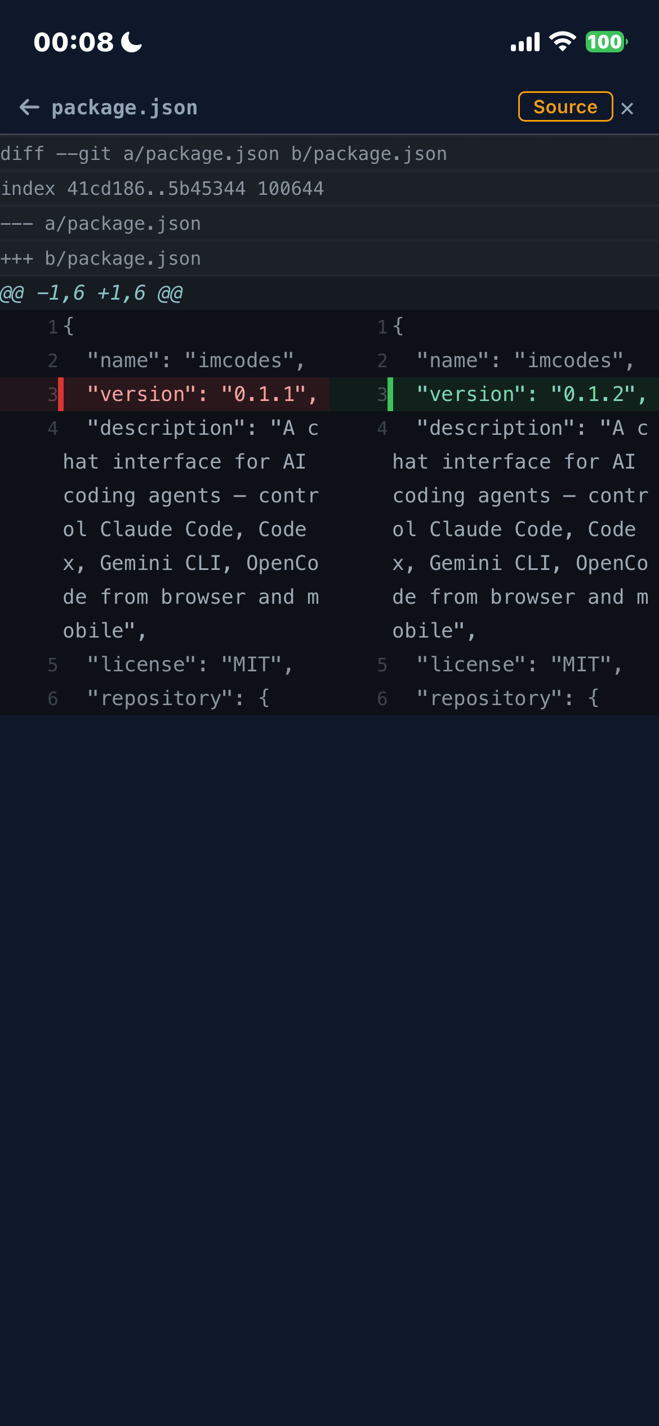
Task: Select the hunk header @@ -1,6 +1,6 @@
Action: [x=92, y=293]
